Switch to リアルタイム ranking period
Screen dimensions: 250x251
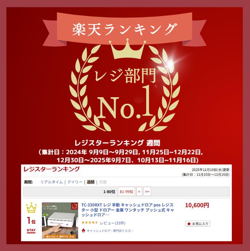click(51, 182)
